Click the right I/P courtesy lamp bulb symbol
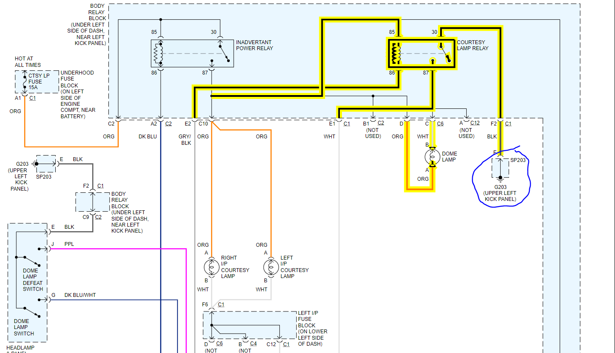The height and width of the screenshot is (353, 615). pyautogui.click(x=211, y=267)
